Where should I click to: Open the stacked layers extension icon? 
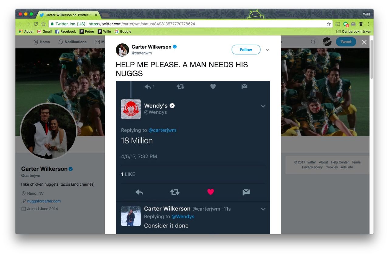(361, 24)
